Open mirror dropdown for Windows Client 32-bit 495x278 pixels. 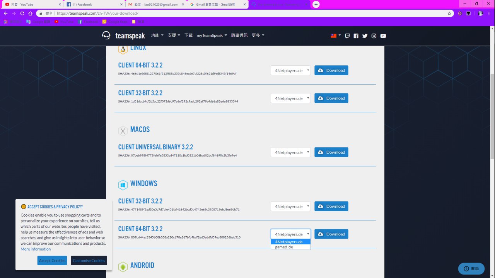pos(290,206)
